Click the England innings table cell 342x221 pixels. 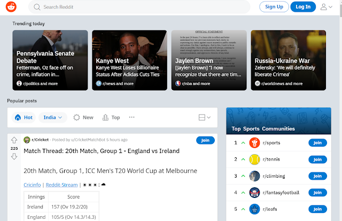36,217
